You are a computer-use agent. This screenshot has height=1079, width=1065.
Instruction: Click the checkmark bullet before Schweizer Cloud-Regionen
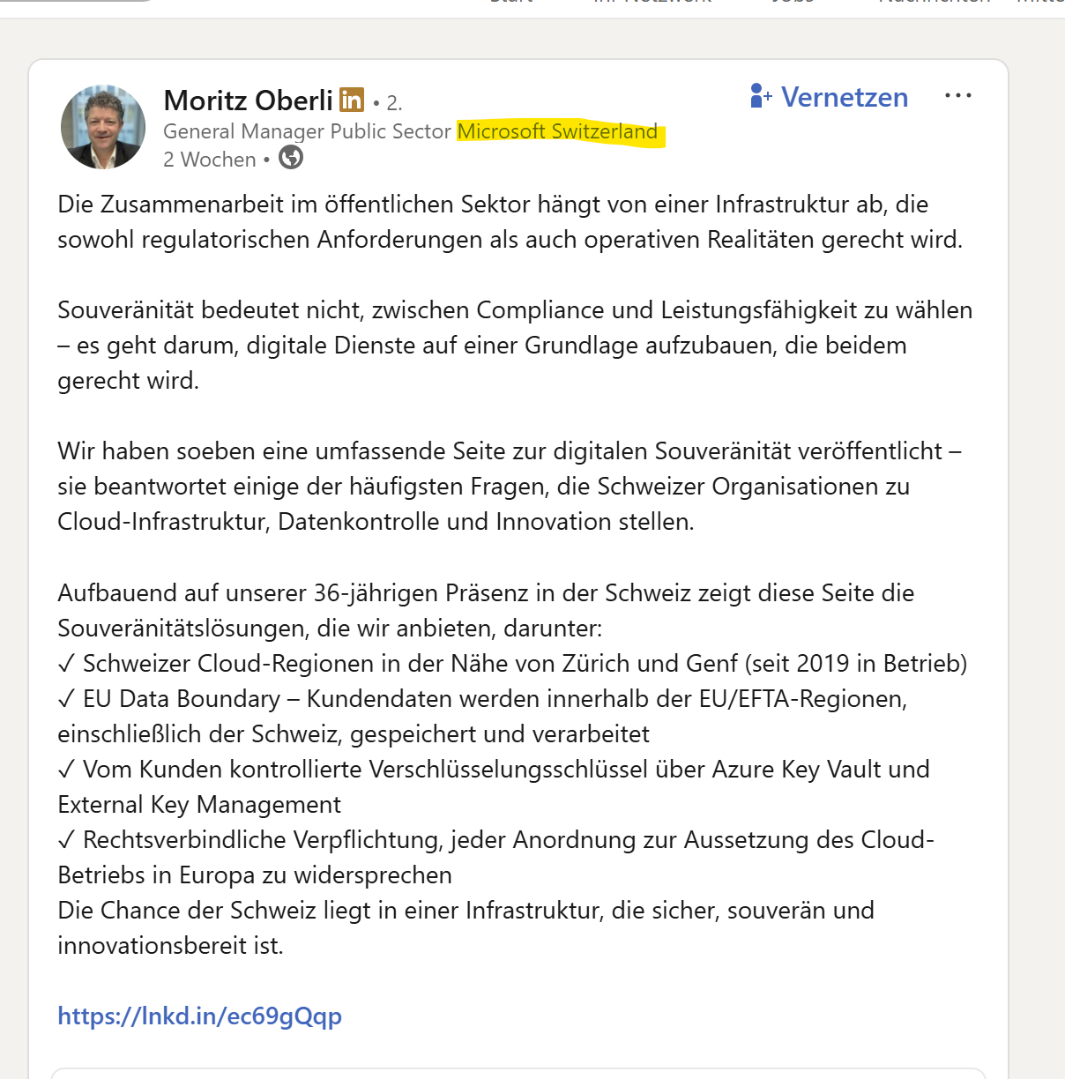[x=67, y=662]
